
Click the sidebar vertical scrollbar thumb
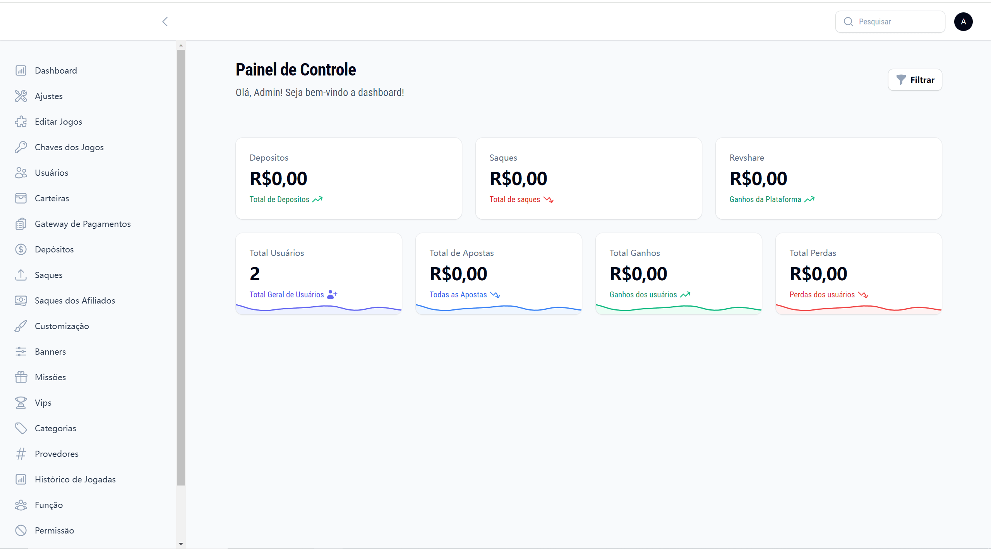pyautogui.click(x=181, y=267)
